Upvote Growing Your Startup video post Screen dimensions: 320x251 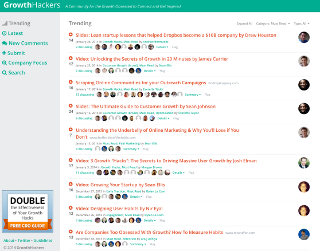[71, 184]
